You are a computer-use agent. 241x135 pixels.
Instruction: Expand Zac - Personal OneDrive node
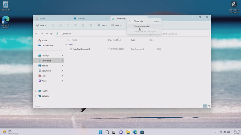(x=36, y=46)
